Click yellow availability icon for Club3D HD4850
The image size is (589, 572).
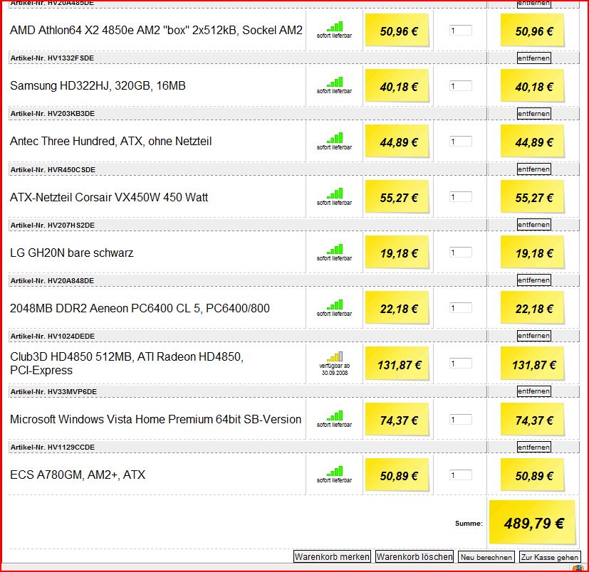pos(335,356)
